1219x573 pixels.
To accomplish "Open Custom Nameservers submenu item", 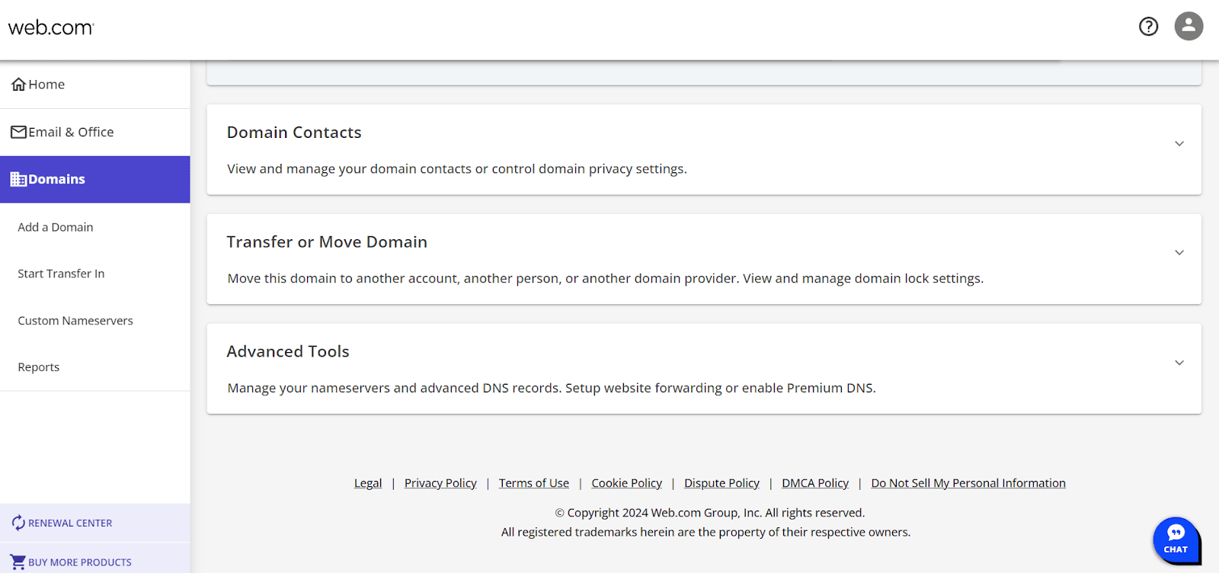I will (75, 321).
